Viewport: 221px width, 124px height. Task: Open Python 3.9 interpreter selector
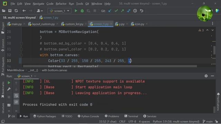tap(176, 122)
